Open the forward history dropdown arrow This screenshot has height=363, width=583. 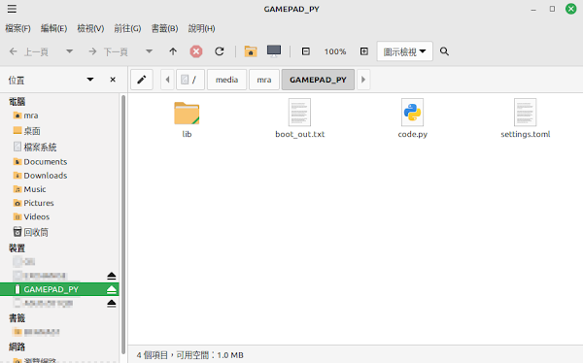point(149,51)
